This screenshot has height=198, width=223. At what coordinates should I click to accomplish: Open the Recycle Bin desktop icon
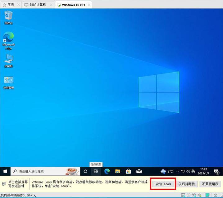[8, 17]
